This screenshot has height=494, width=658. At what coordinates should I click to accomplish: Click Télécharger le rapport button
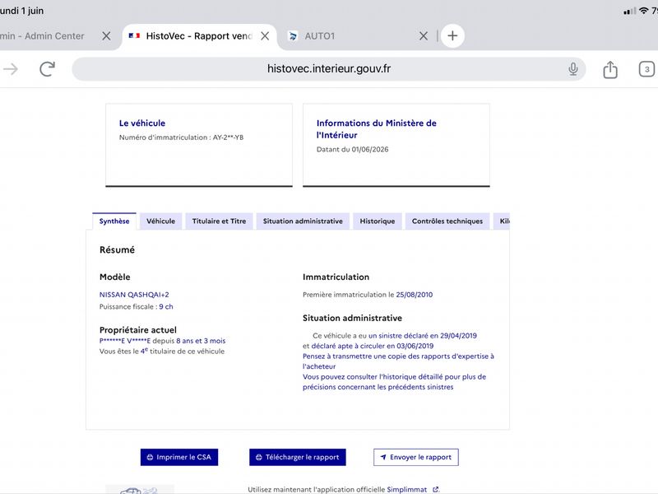tap(298, 457)
